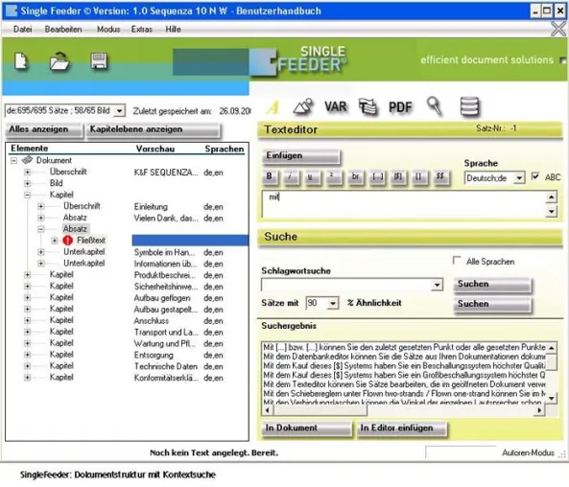
Task: Click In Editor einfügen button
Action: [402, 429]
